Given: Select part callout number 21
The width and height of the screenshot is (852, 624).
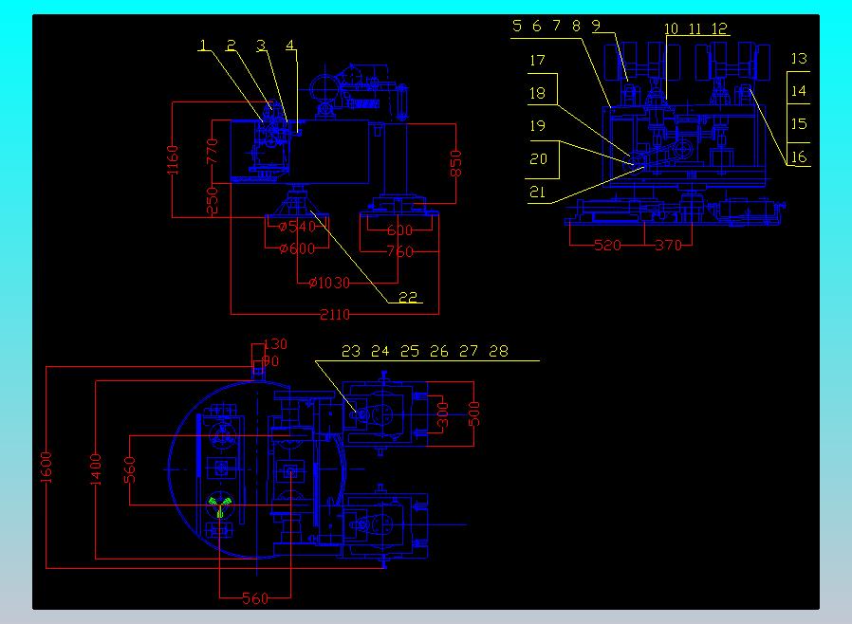Looking at the screenshot, I should point(537,192).
